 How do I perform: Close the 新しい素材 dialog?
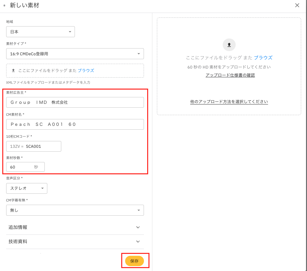tap(297, 5)
